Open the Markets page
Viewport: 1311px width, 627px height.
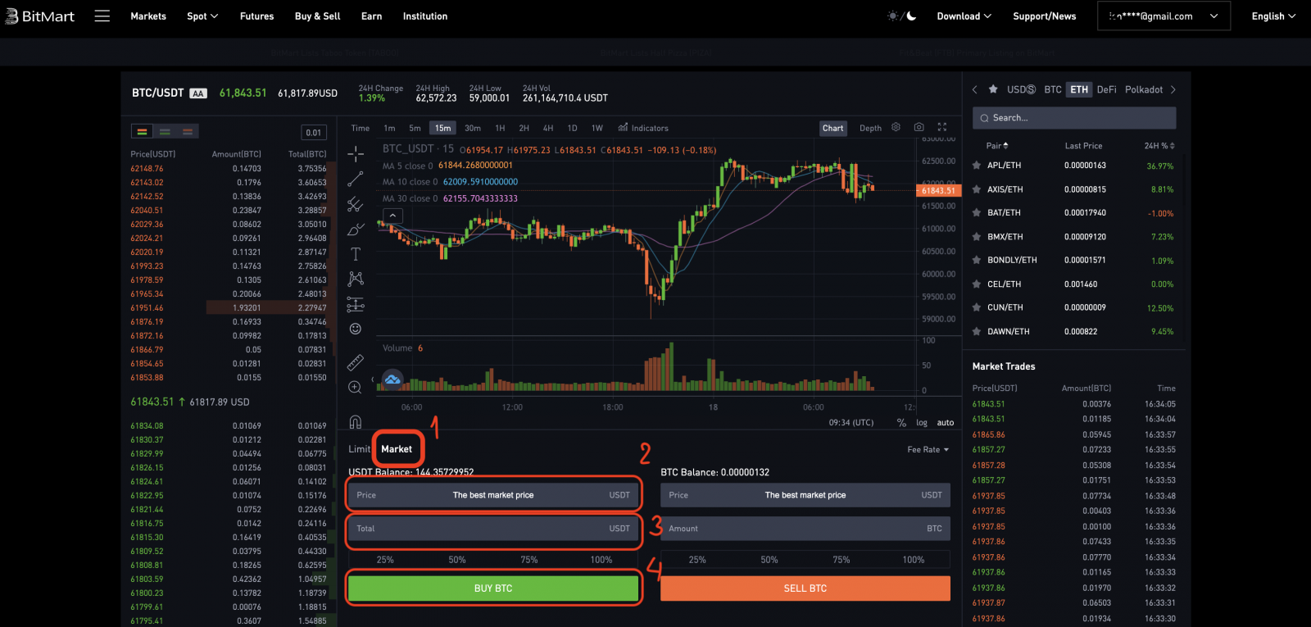[148, 16]
